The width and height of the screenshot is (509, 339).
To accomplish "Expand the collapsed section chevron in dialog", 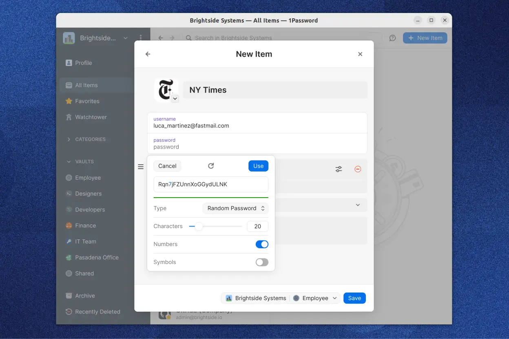I will pyautogui.click(x=358, y=205).
